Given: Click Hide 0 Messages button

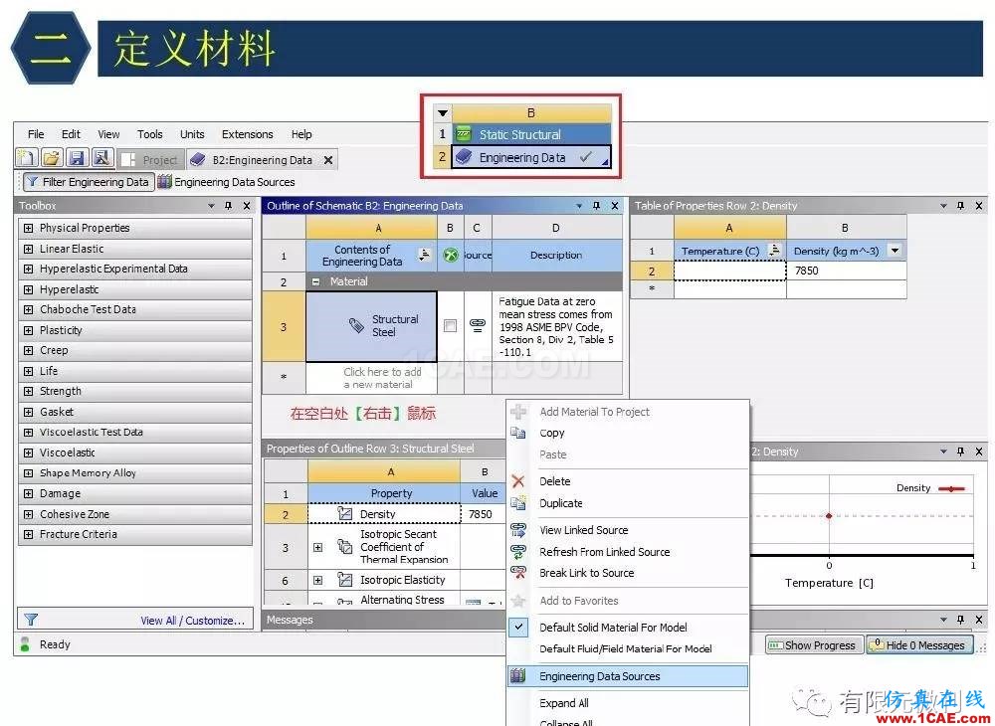Looking at the screenshot, I should 919,645.
